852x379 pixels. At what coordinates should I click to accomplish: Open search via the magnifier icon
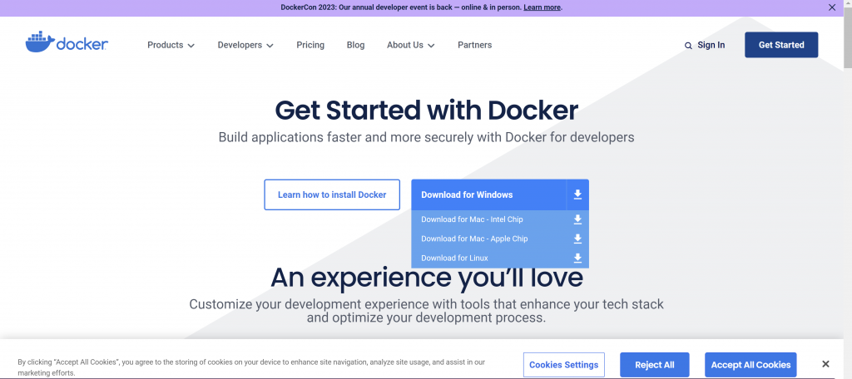(x=688, y=46)
